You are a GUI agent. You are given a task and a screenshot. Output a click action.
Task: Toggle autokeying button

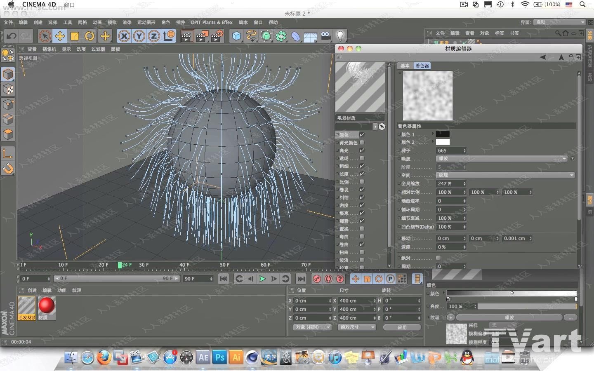point(328,279)
